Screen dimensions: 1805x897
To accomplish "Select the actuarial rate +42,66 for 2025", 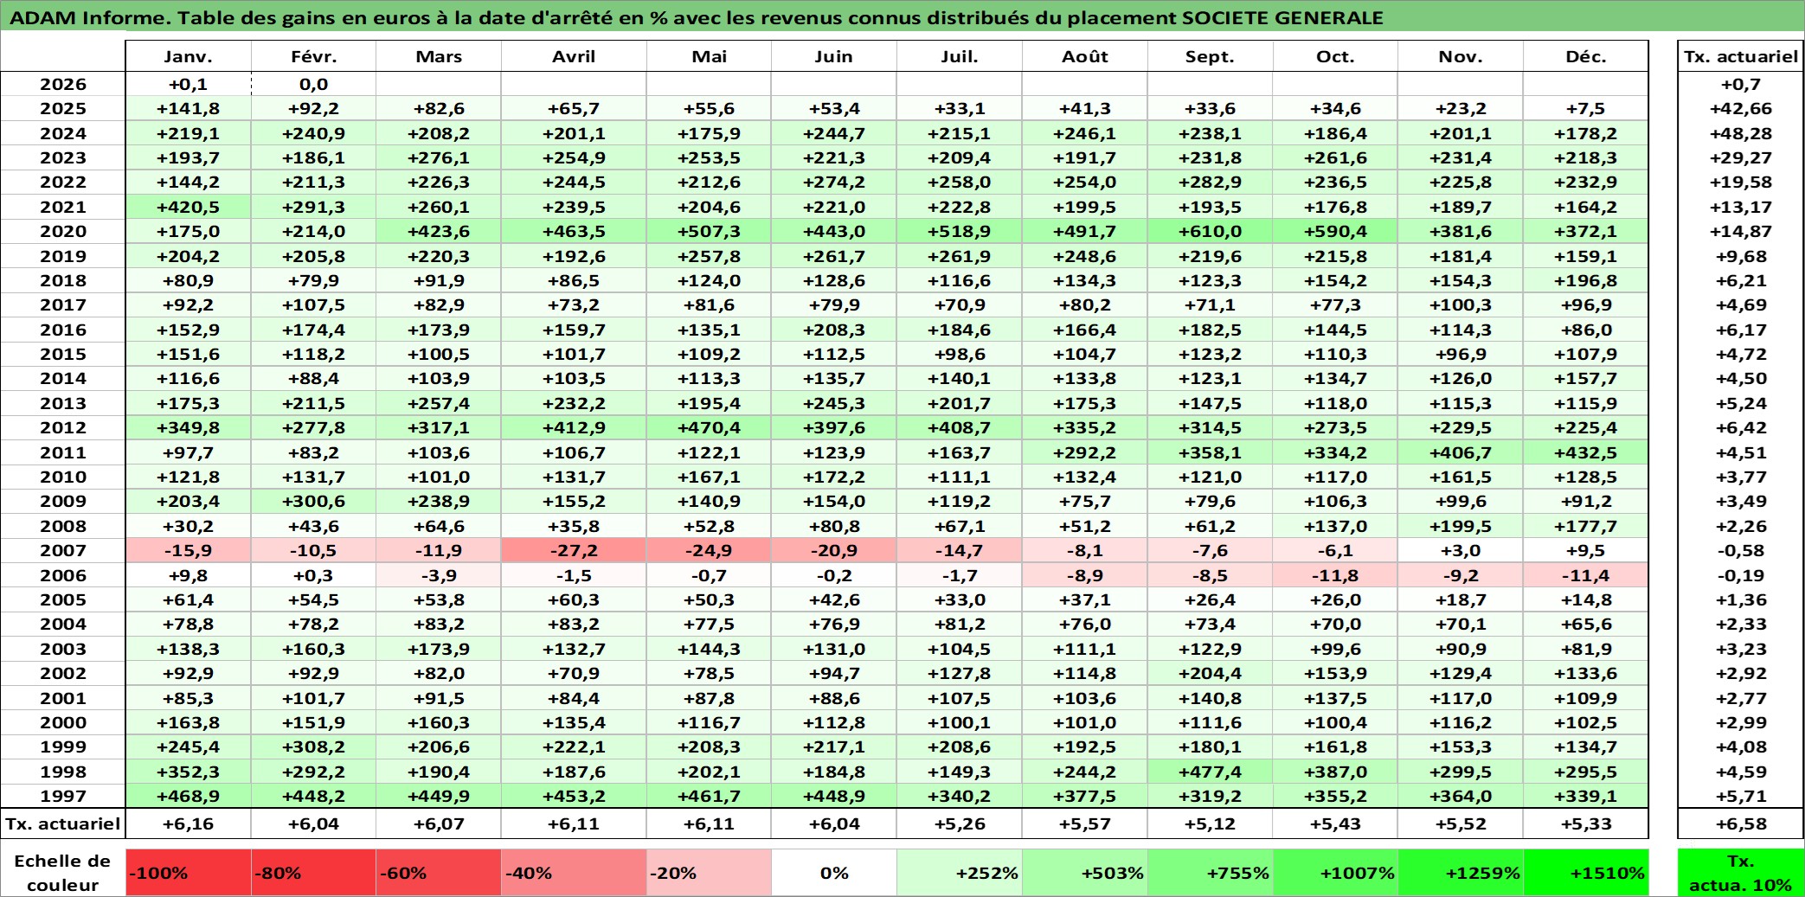I will pos(1740,108).
